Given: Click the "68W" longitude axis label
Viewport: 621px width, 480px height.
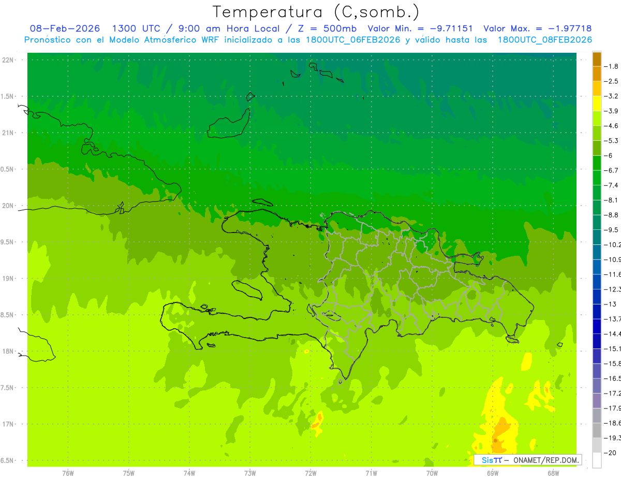Looking at the screenshot, I should point(553,473).
